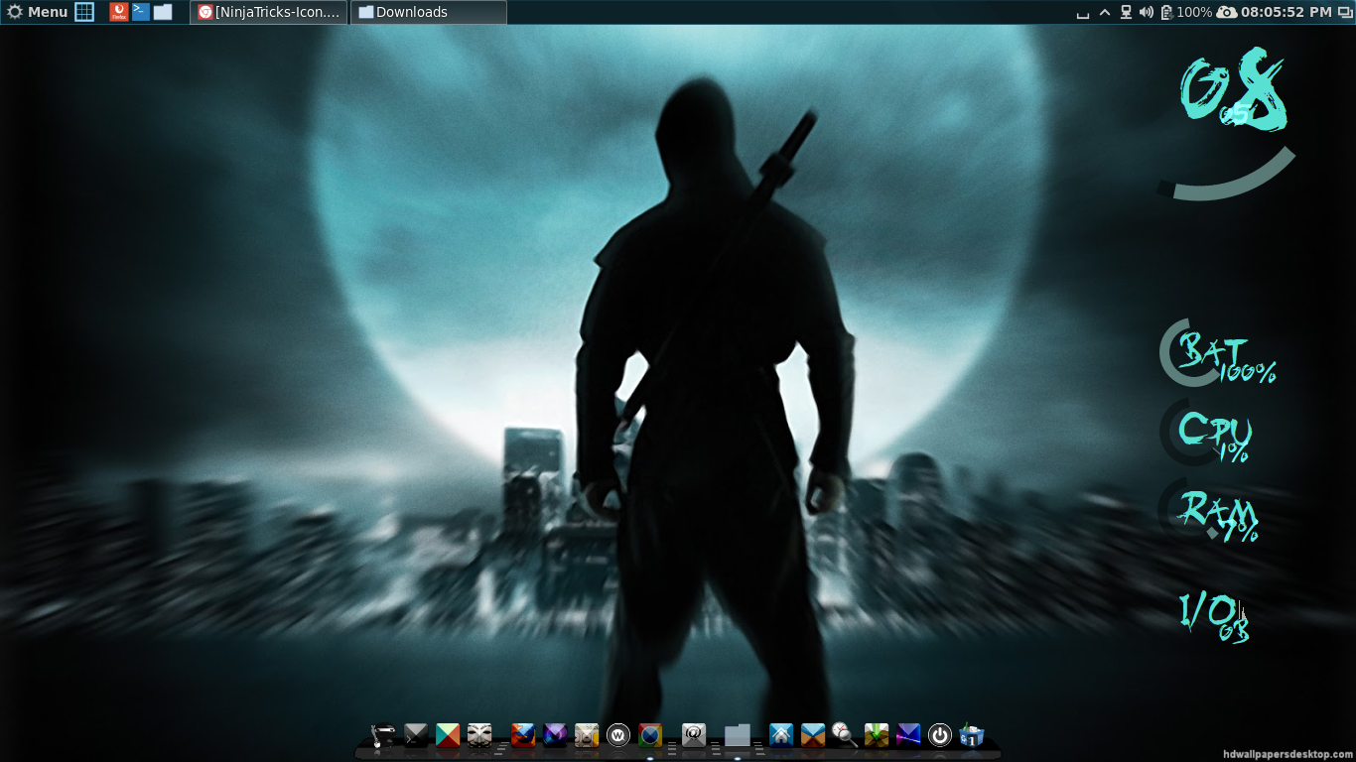1356x762 pixels.
Task: Open the network connection tray icon
Action: click(1126, 12)
